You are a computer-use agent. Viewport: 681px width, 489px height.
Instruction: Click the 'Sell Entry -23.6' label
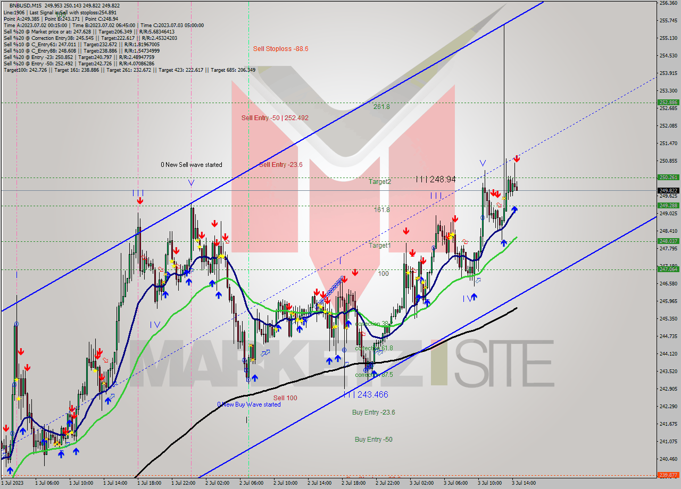(x=280, y=165)
